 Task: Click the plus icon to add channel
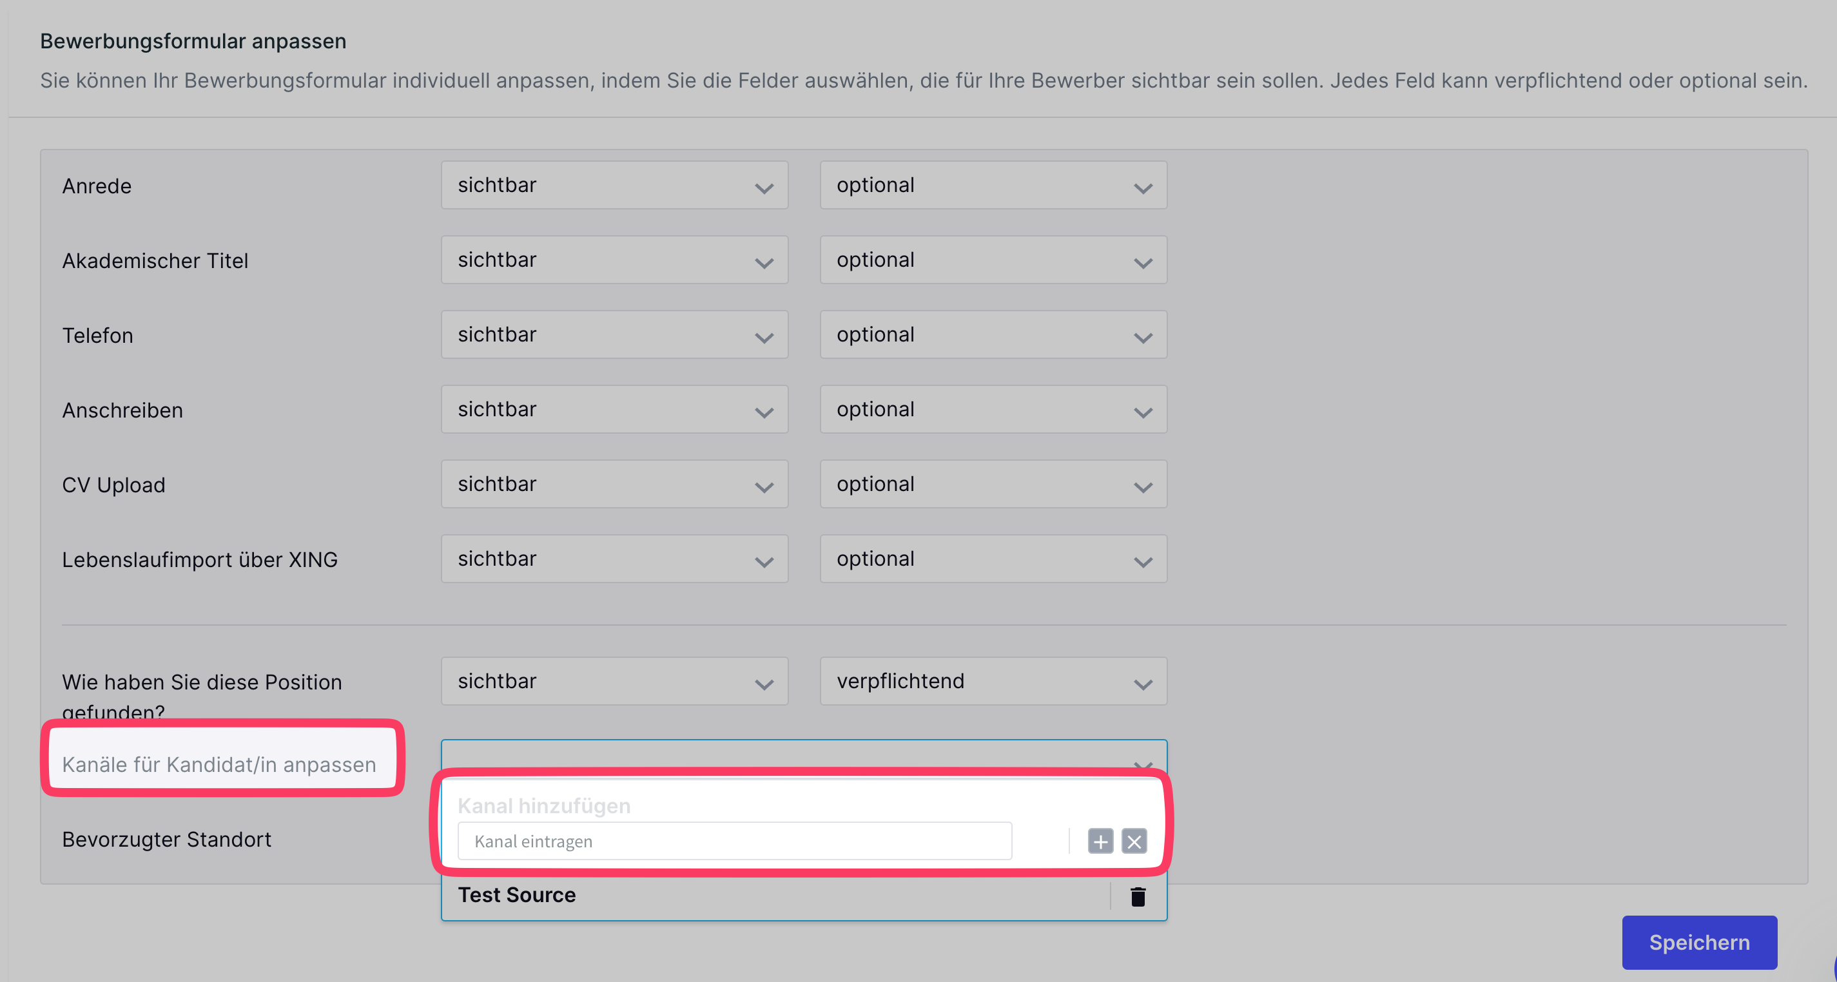[1100, 841]
